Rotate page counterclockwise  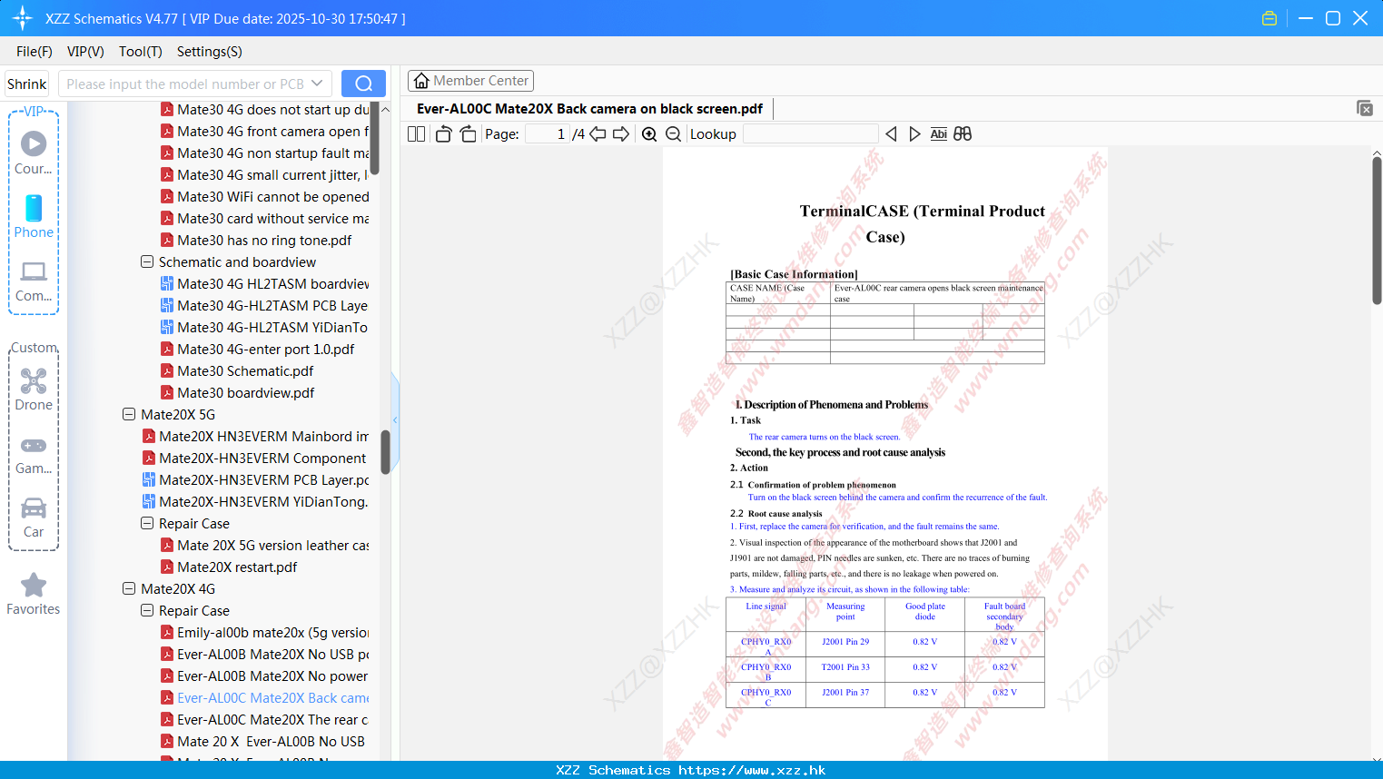(443, 133)
